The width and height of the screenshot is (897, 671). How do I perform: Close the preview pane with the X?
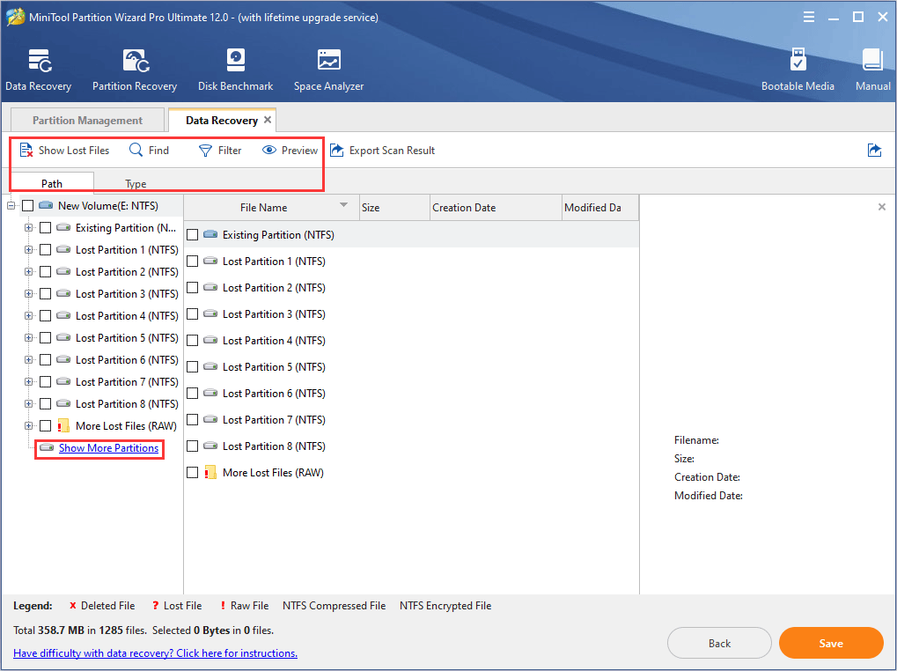point(881,207)
